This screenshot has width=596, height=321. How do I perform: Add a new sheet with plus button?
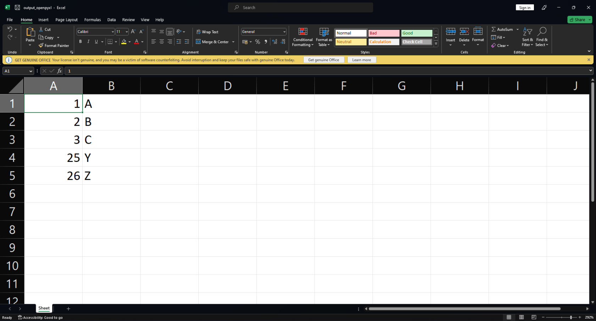(x=68, y=309)
